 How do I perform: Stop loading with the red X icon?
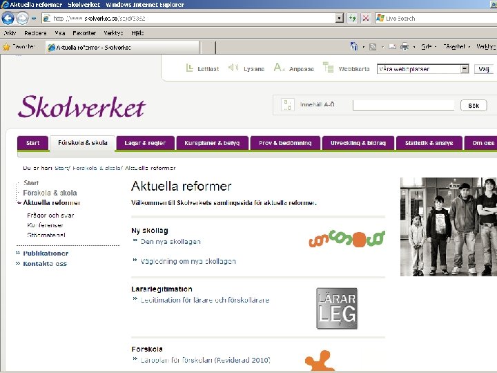(x=365, y=19)
